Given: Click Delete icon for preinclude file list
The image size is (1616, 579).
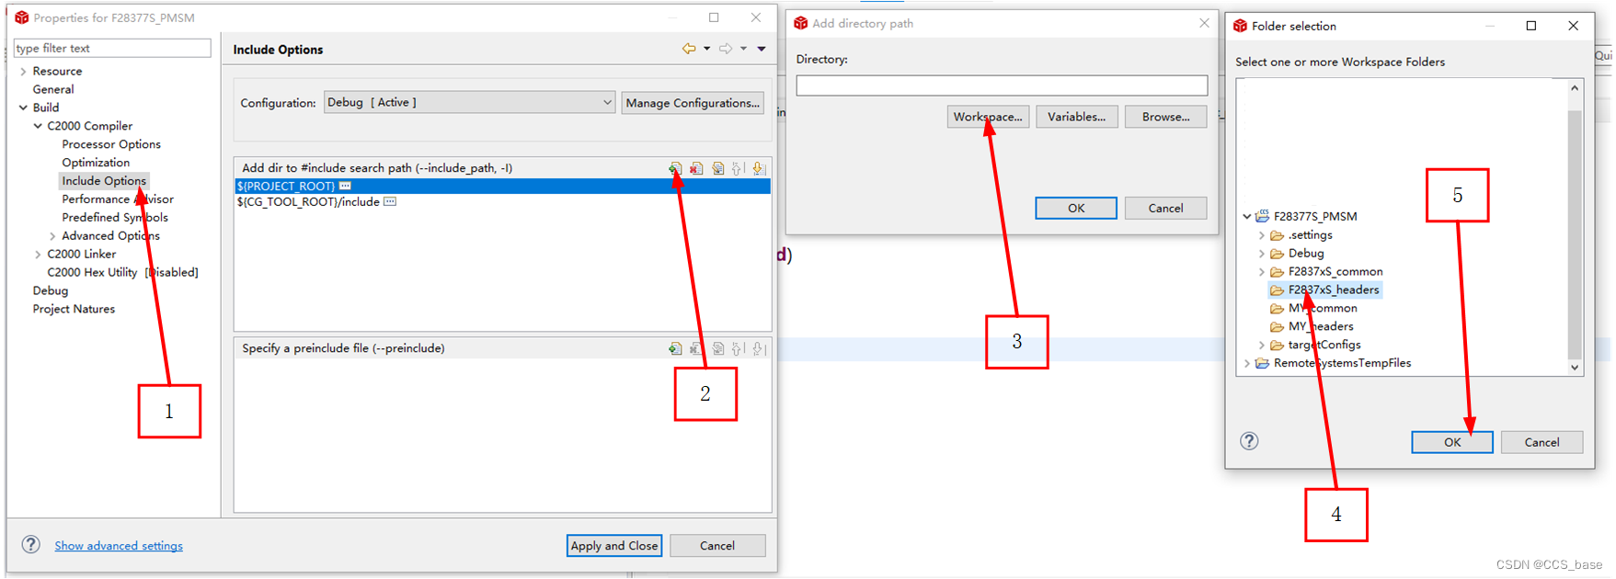Looking at the screenshot, I should pos(696,348).
